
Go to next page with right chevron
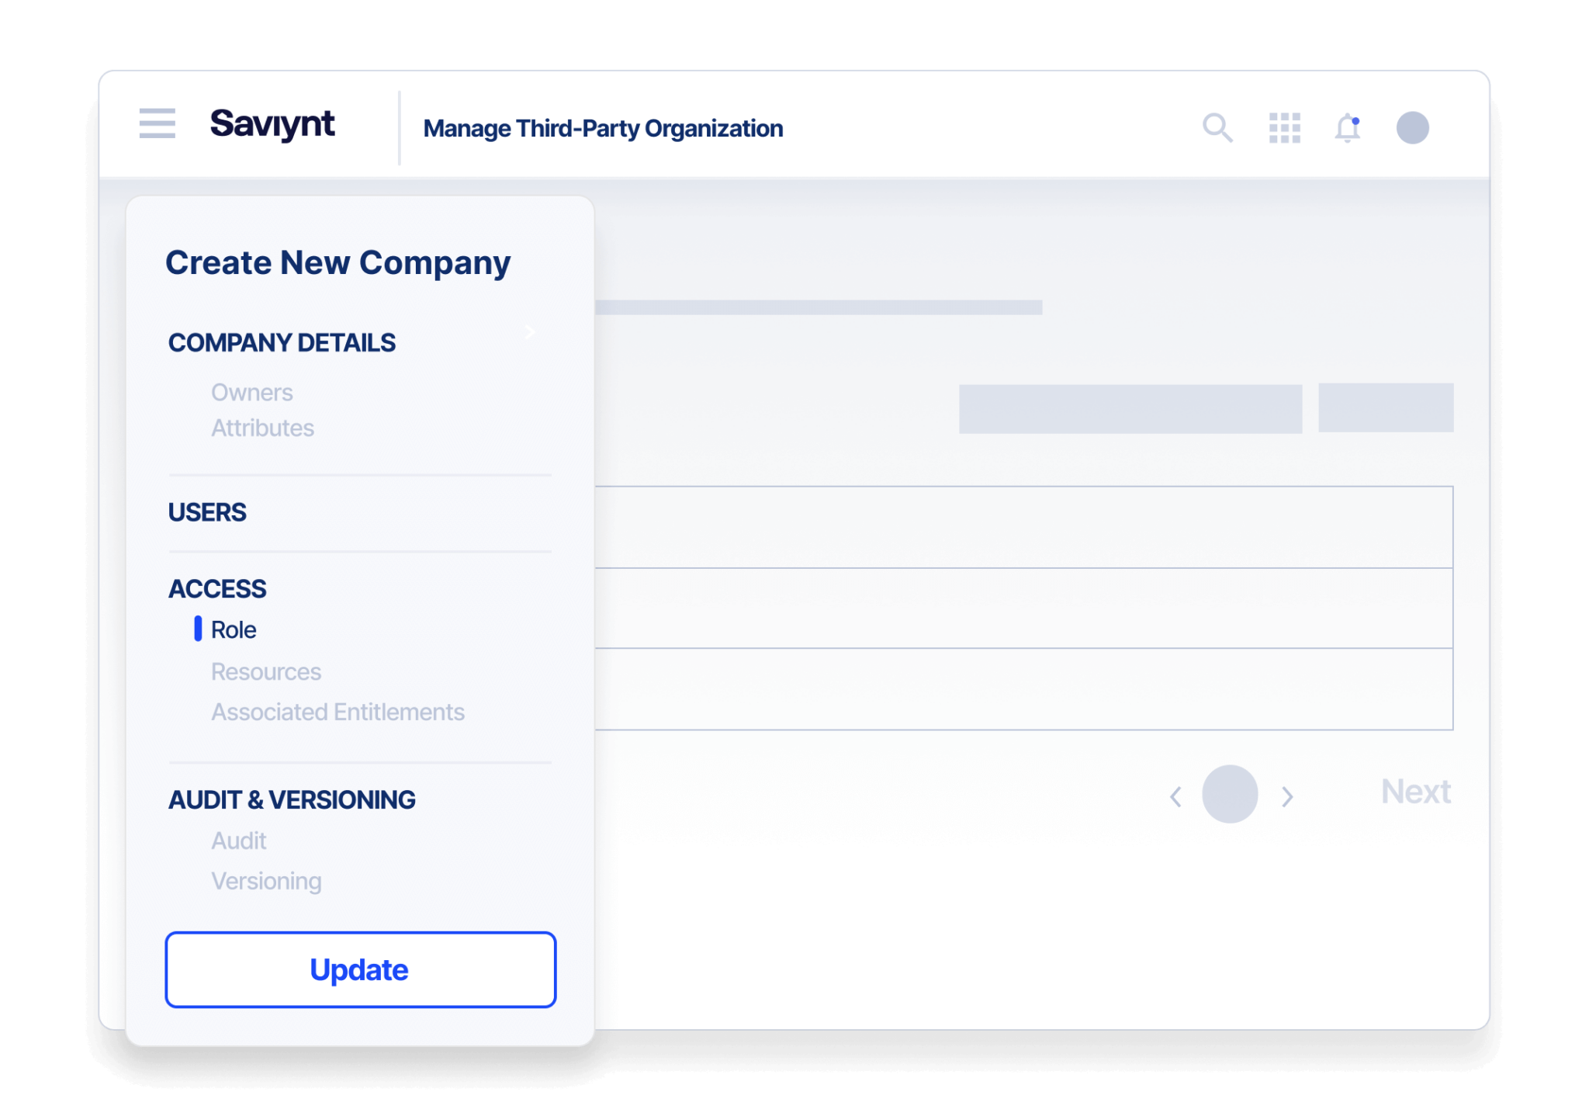click(x=1287, y=796)
